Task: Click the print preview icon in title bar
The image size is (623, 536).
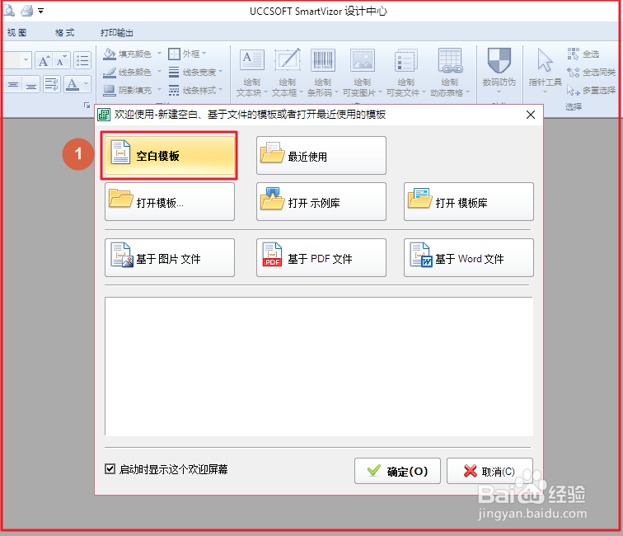Action: [x=9, y=11]
